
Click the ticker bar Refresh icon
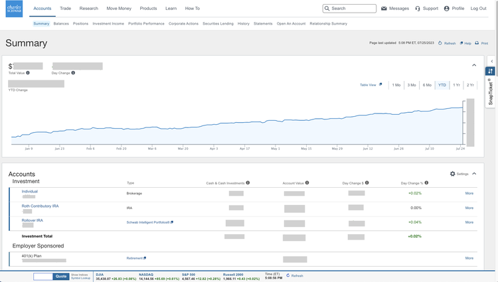pyautogui.click(x=288, y=275)
